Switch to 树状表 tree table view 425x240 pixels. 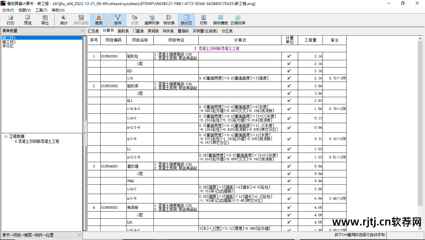point(169,20)
